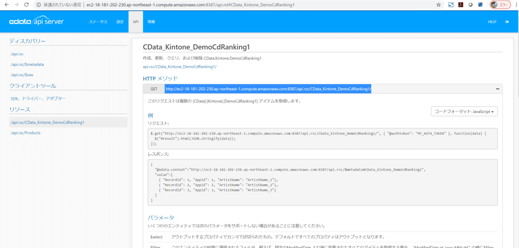Go back using the browser back arrow
This screenshot has width=519, height=248.
tap(6, 5)
